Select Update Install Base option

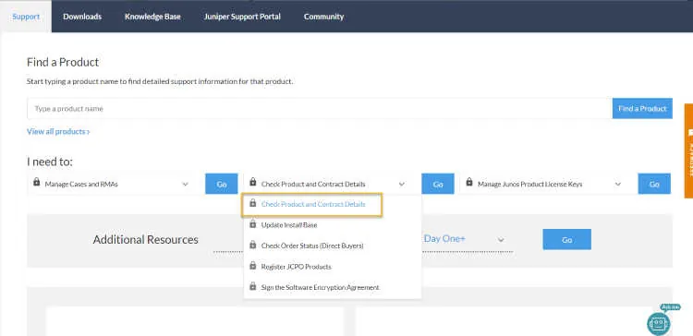[x=333, y=225]
